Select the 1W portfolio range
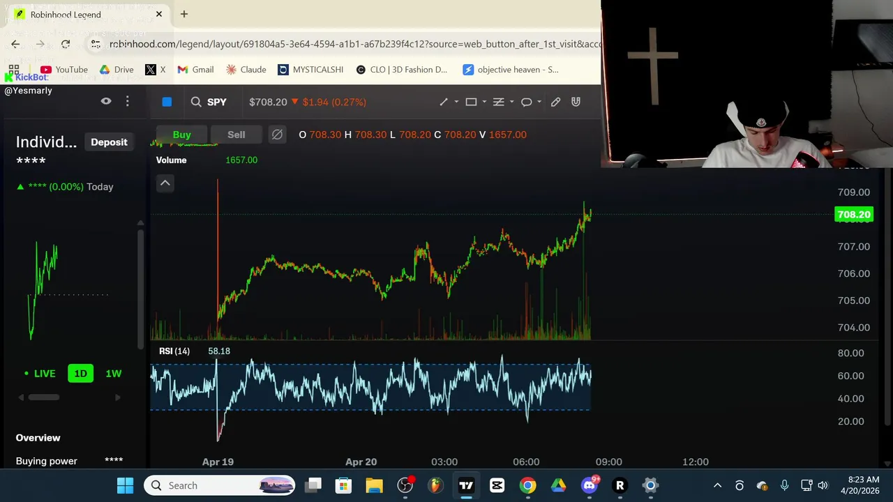The height and width of the screenshot is (502, 893). 113,374
